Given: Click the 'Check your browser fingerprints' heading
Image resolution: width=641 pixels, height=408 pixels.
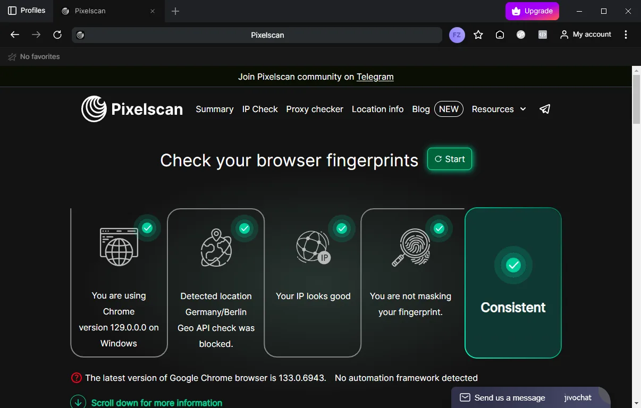Looking at the screenshot, I should 289,160.
